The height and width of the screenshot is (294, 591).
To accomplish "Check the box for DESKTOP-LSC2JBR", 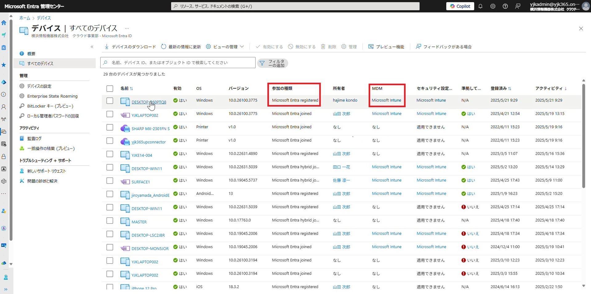I will click(110, 234).
